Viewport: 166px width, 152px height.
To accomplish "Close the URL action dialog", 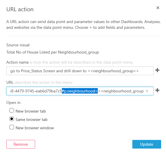I will [158, 8].
